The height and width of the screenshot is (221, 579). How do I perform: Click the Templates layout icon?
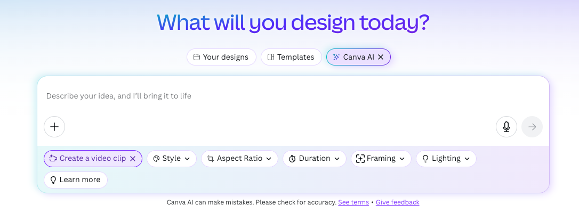pos(271,57)
